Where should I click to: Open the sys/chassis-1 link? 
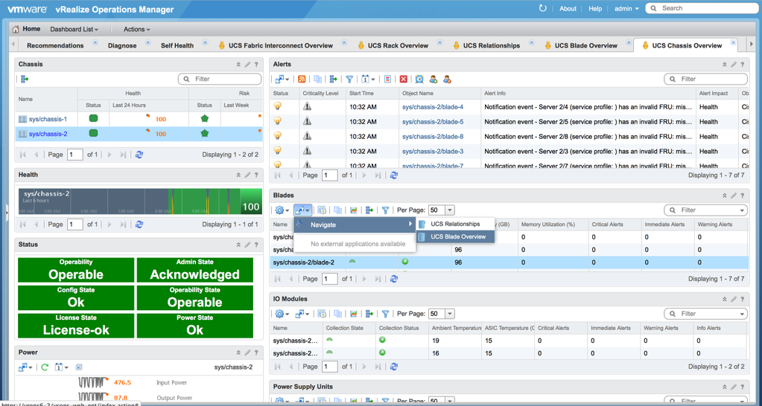point(48,119)
